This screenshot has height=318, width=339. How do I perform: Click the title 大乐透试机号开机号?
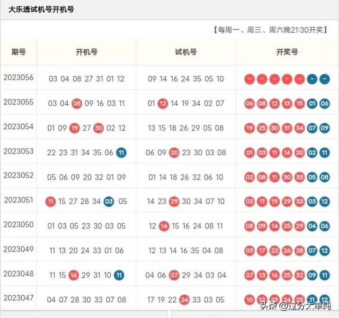[x=41, y=9]
